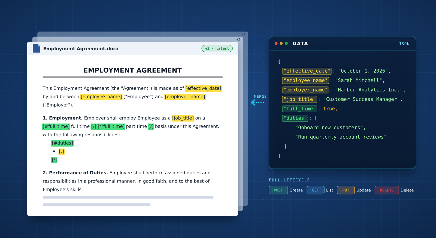Viewport: 436px width, 238px height.
Task: Click the v3 · latest version badge
Action: (x=217, y=48)
